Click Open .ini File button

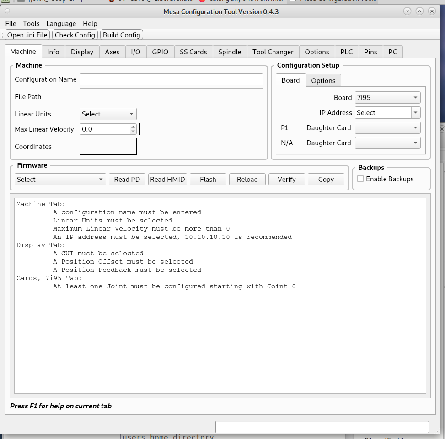pyautogui.click(x=27, y=35)
